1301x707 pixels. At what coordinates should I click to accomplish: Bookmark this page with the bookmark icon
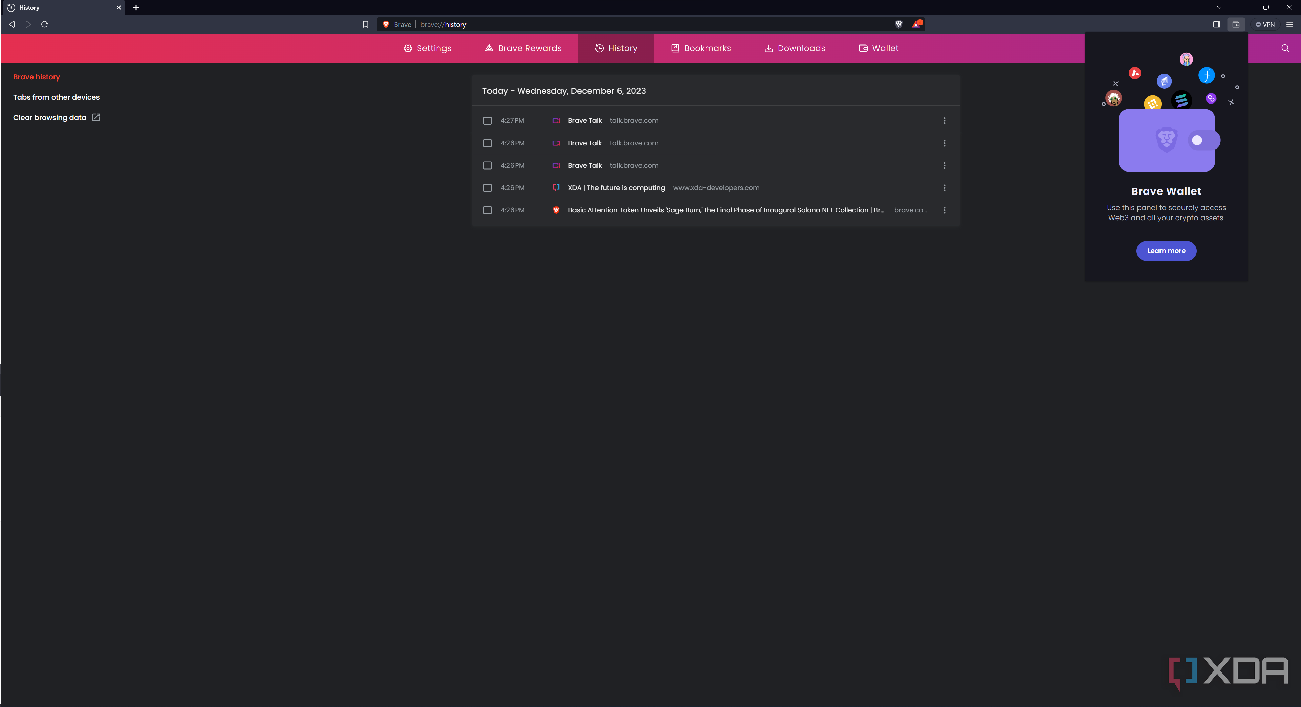[x=366, y=24]
